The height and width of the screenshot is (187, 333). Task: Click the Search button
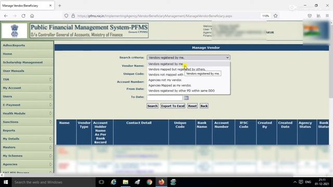coord(152,106)
